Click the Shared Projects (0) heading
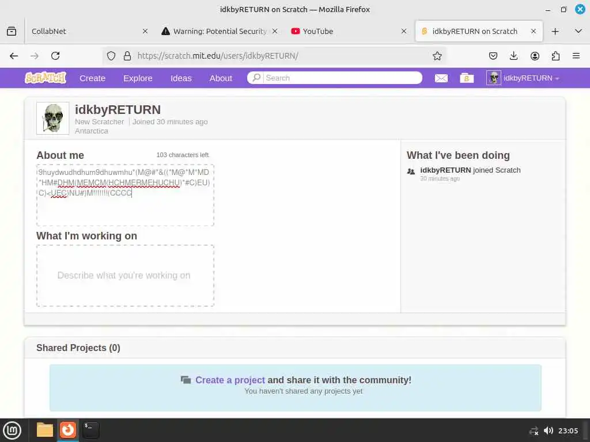This screenshot has height=442, width=590. click(78, 348)
